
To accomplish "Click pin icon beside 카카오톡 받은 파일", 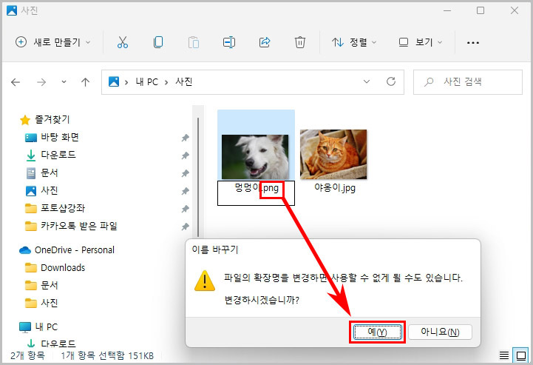I will pyautogui.click(x=186, y=227).
